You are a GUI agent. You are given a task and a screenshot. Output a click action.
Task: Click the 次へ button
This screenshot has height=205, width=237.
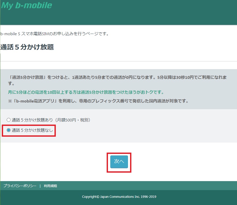(119, 162)
